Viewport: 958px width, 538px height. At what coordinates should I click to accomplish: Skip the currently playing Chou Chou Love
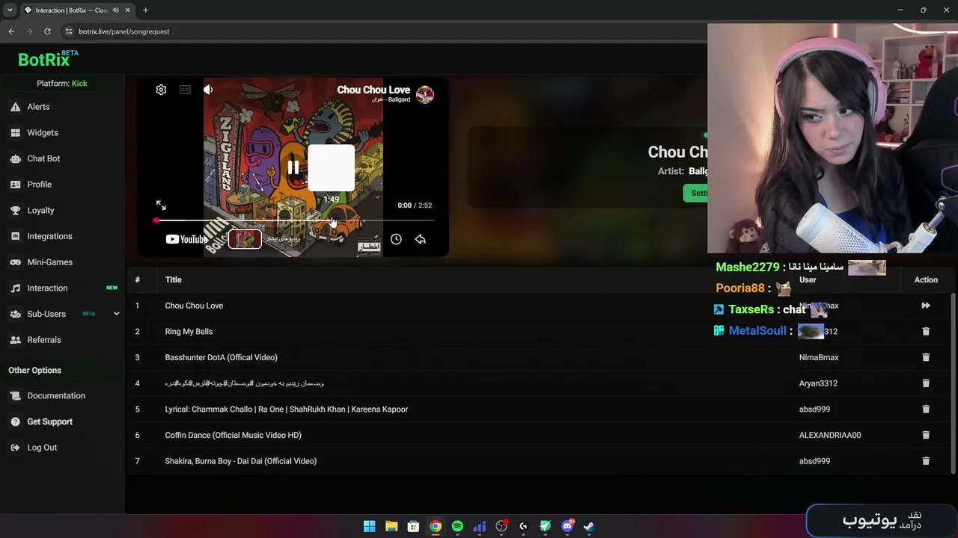[x=926, y=306]
